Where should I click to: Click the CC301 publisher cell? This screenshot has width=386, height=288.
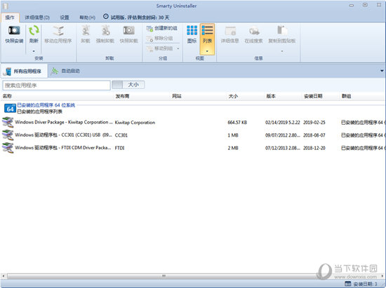pyautogui.click(x=121, y=135)
